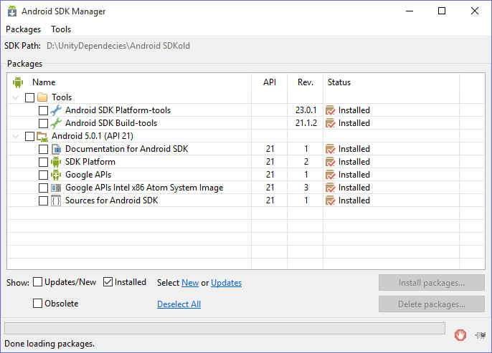Click installed status icon for Documentation row
The image size is (492, 353).
click(x=330, y=149)
